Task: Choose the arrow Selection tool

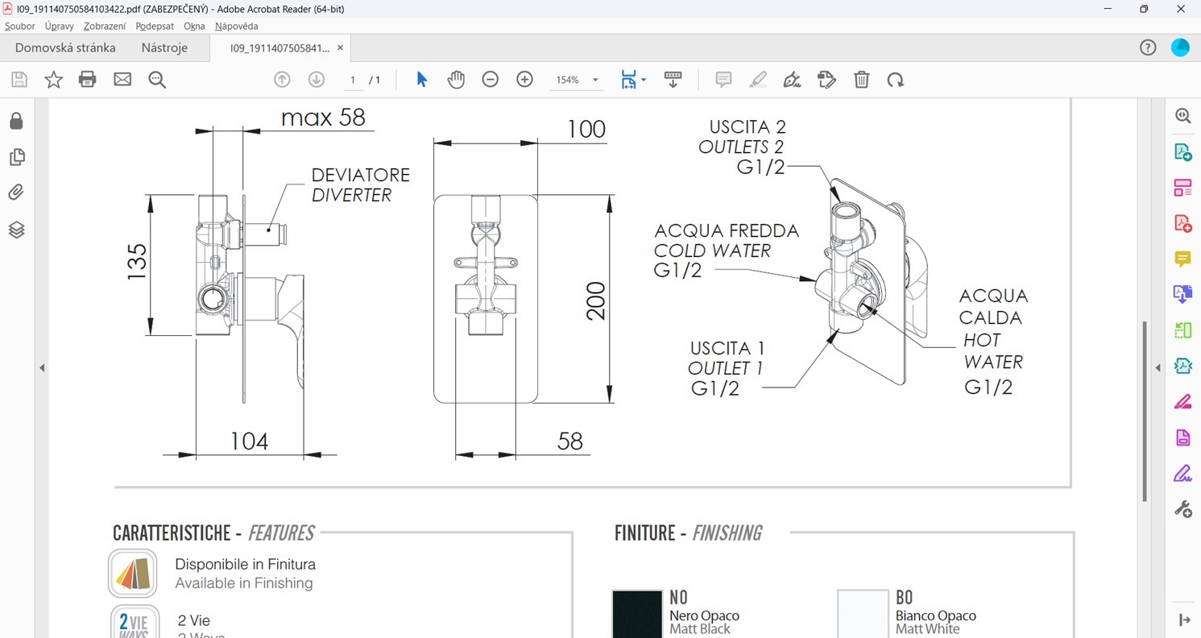Action: coord(421,80)
